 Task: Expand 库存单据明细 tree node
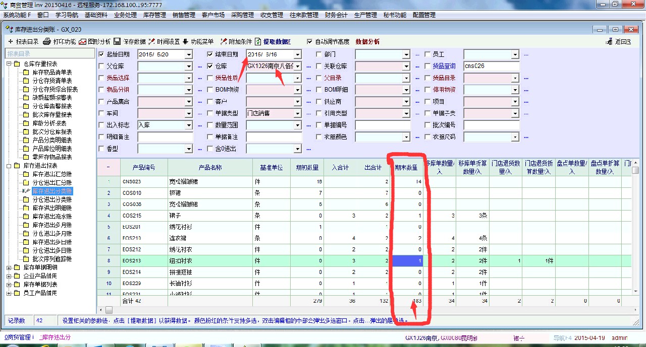point(9,267)
